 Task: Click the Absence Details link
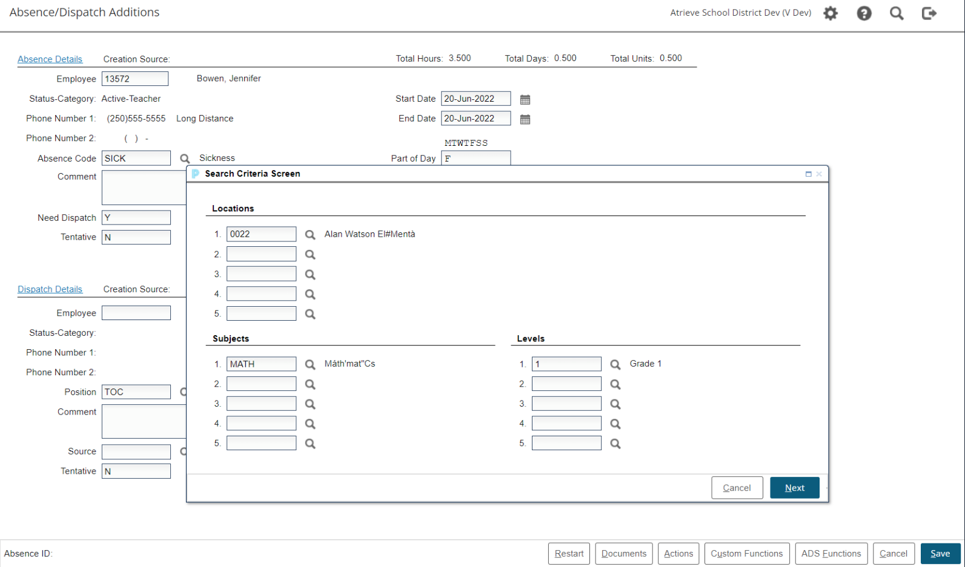[x=50, y=59]
